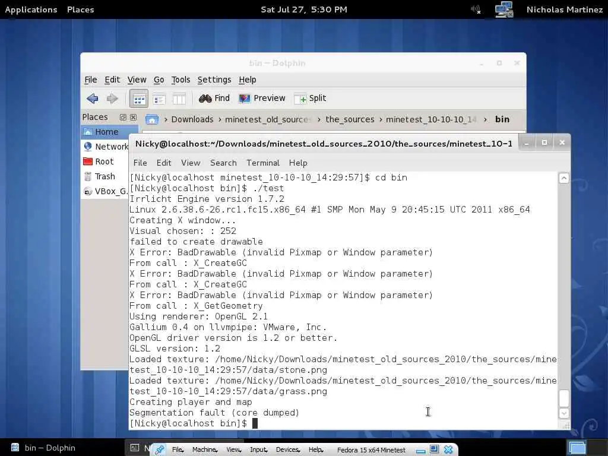Click the date and time clock

(304, 9)
